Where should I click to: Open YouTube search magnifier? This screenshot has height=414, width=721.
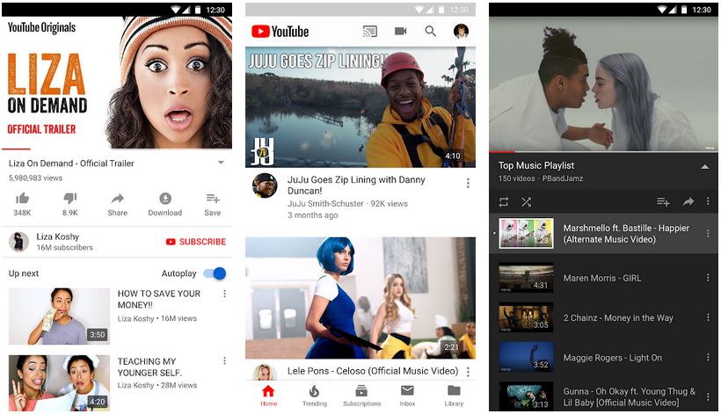tap(430, 32)
